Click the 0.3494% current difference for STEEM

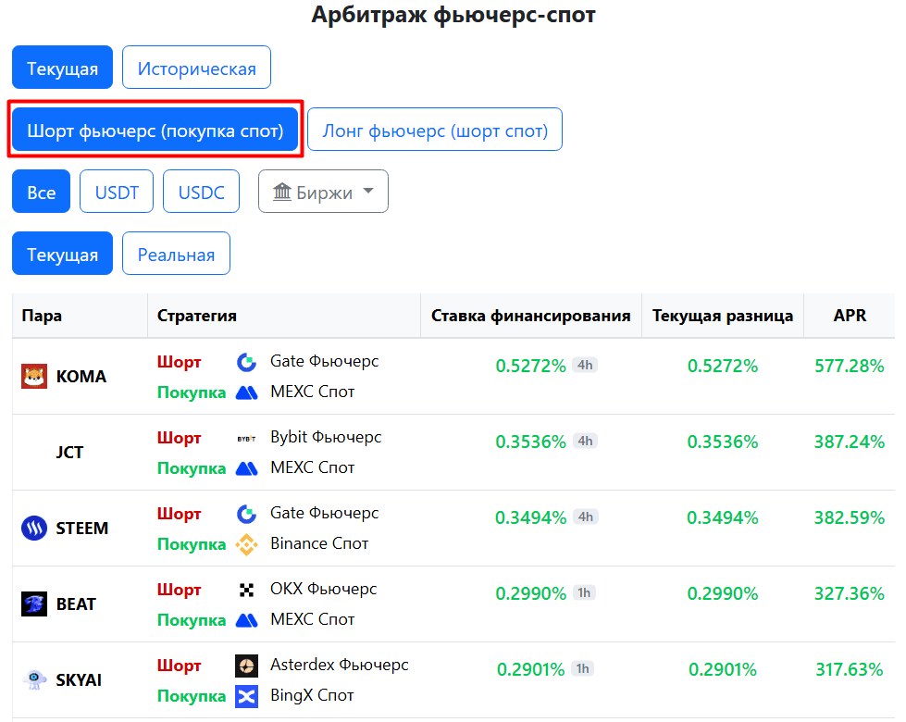723,517
